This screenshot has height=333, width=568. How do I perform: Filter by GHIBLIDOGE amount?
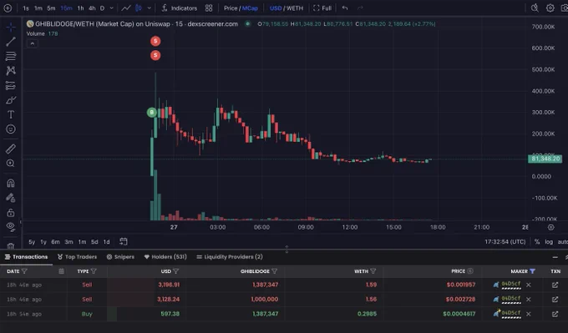click(x=274, y=271)
